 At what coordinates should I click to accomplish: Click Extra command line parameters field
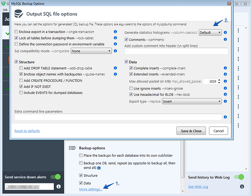coord(118,117)
